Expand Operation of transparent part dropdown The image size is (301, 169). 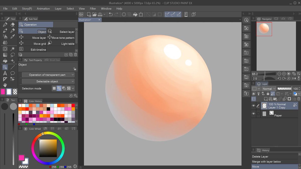point(48,75)
